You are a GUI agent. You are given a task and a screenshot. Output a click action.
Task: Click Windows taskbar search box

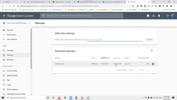tap(25, 97)
